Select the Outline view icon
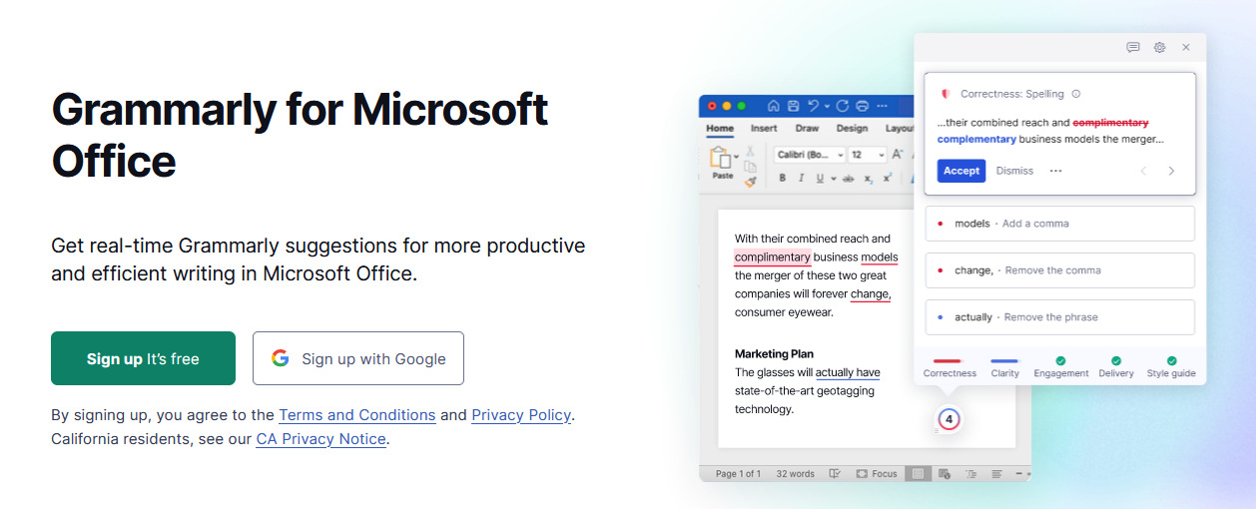Viewport: 1256px width, 509px height. pos(971,474)
